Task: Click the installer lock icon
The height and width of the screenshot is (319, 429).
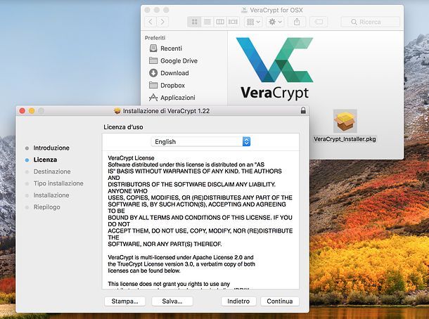Action: 303,110
